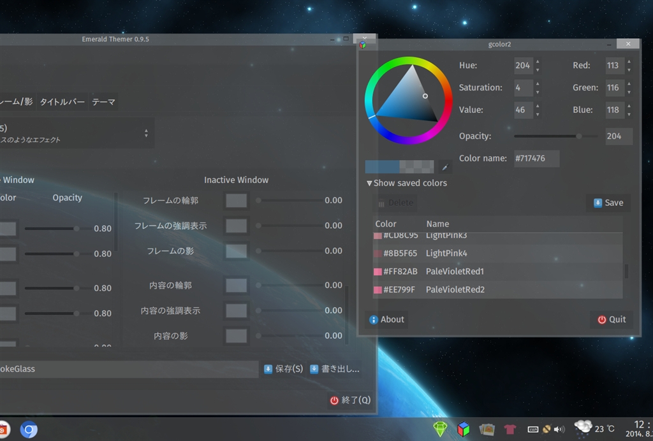Click the Color name field #717476
This screenshot has height=441, width=653.
point(536,159)
